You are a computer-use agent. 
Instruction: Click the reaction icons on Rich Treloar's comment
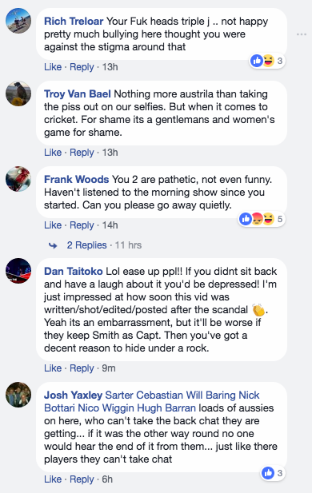pyautogui.click(x=262, y=61)
